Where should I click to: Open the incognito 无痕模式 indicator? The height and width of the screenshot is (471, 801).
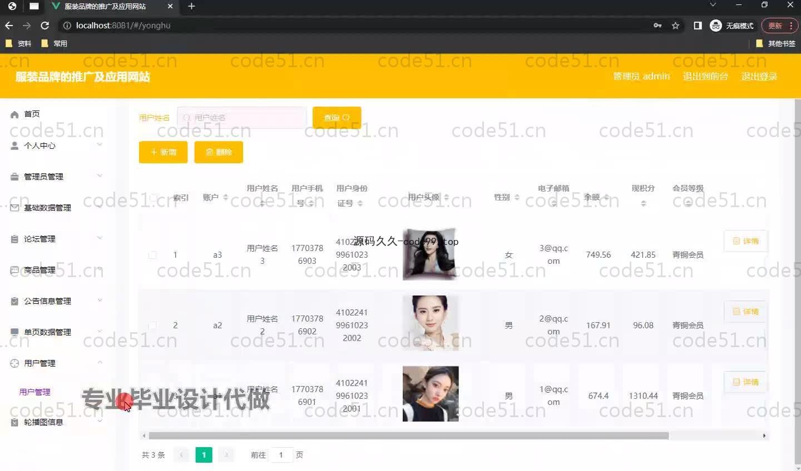(x=731, y=26)
